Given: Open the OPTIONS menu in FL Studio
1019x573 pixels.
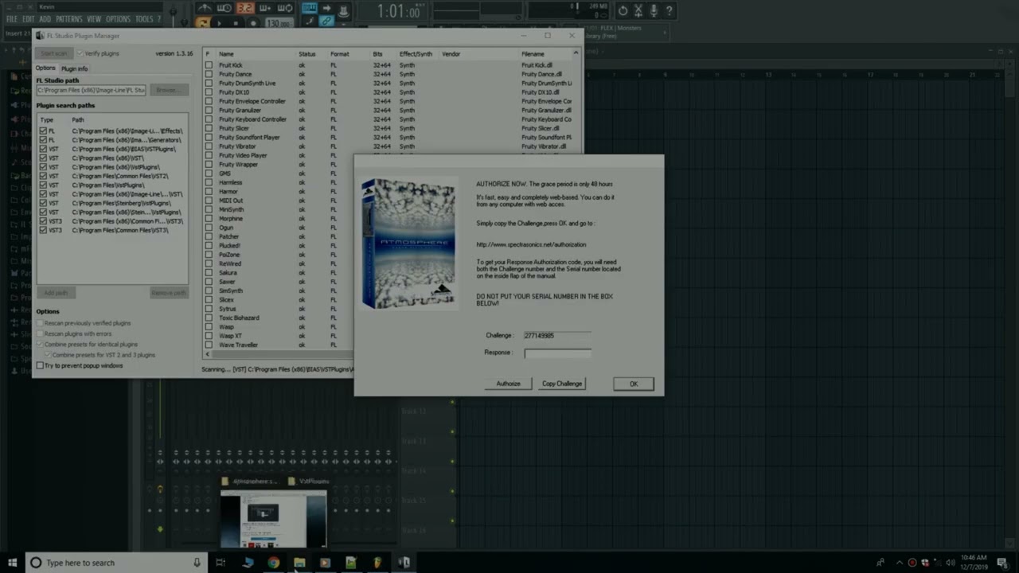Looking at the screenshot, I should coord(118,19).
